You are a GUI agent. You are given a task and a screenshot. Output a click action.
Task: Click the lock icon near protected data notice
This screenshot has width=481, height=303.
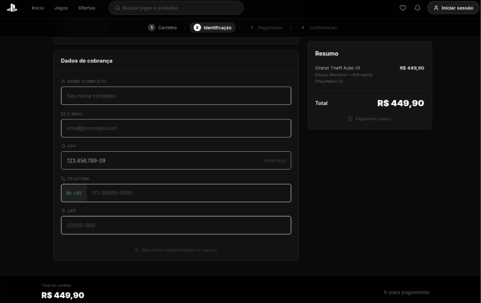point(137,250)
